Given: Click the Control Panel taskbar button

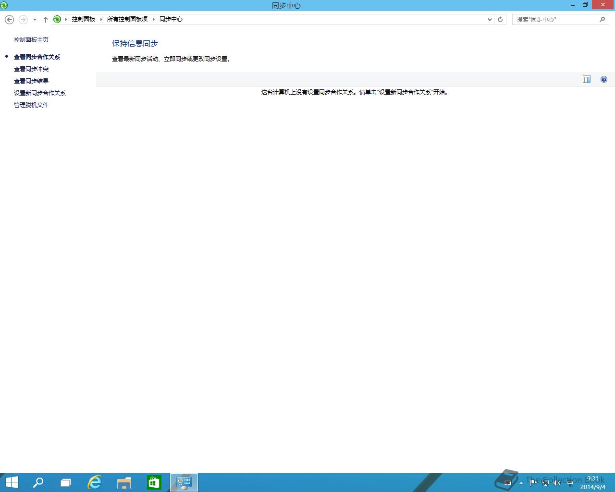Looking at the screenshot, I should pyautogui.click(x=184, y=482).
